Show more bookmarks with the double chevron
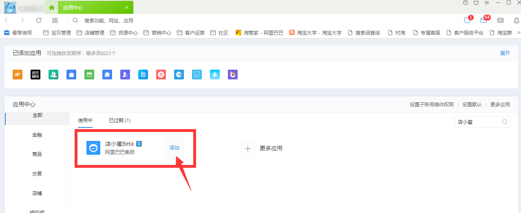The width and height of the screenshot is (521, 213). pos(519,33)
